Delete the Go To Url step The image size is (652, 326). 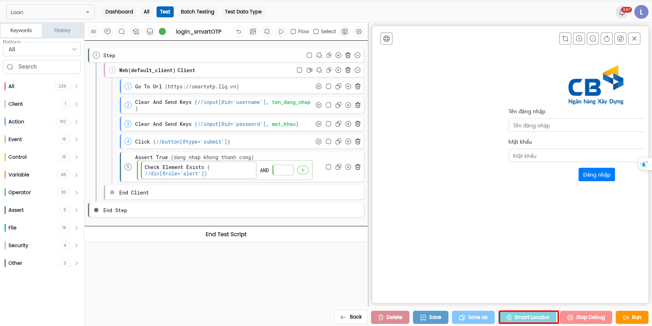tap(358, 86)
